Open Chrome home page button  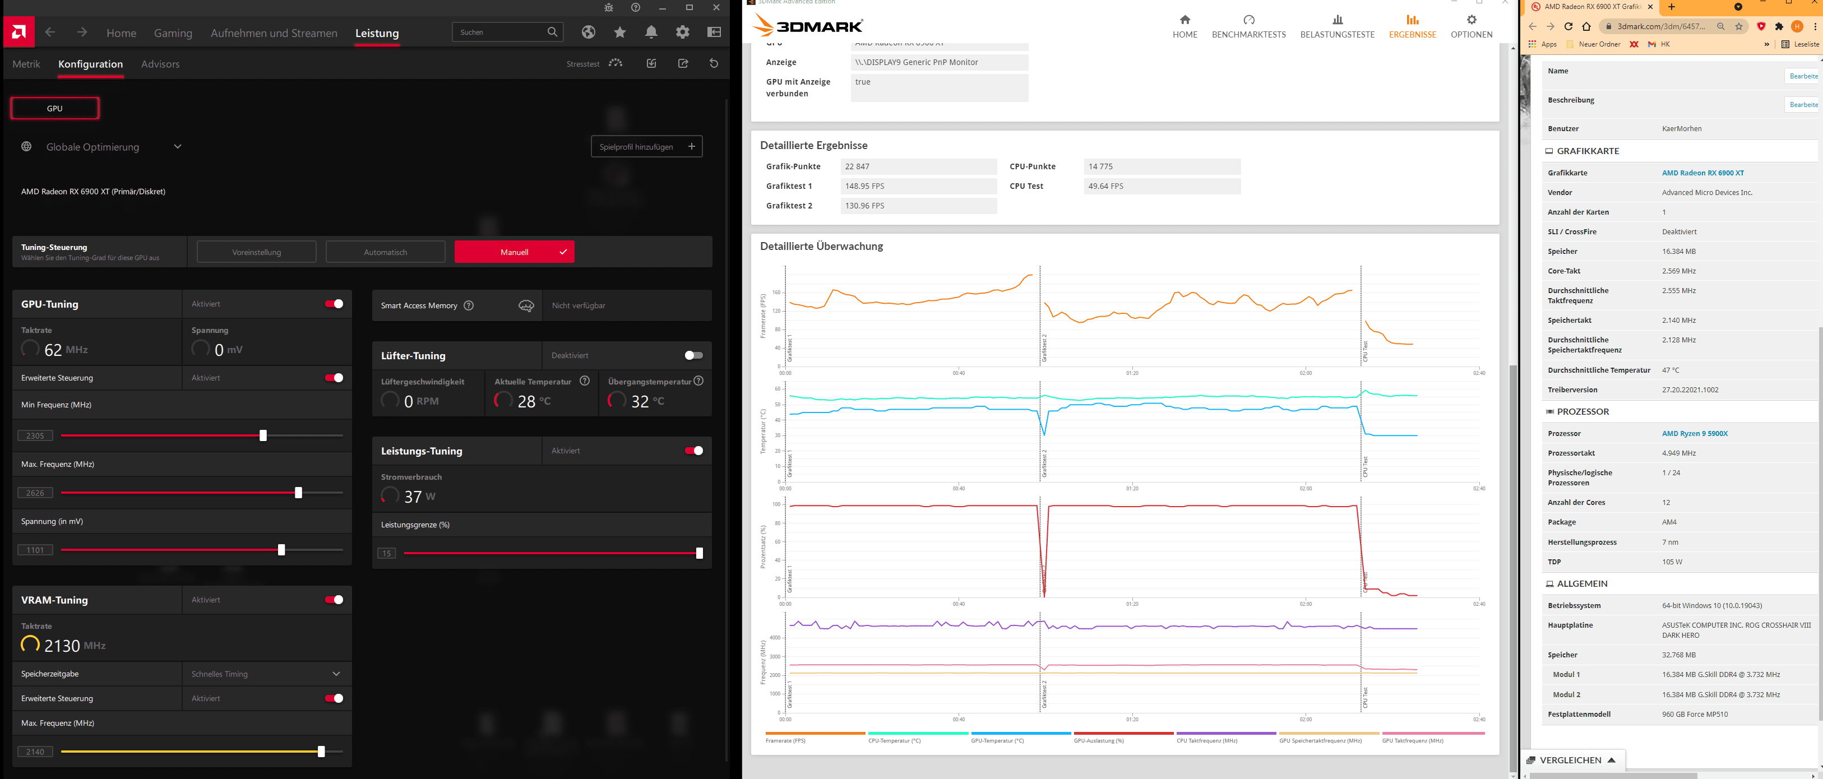coord(1586,26)
